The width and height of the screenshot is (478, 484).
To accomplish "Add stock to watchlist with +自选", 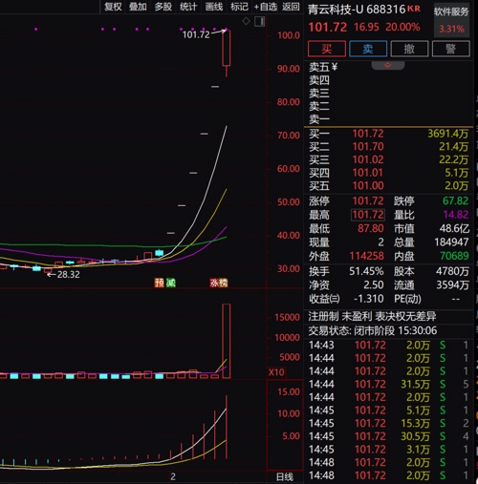I will click(x=266, y=7).
